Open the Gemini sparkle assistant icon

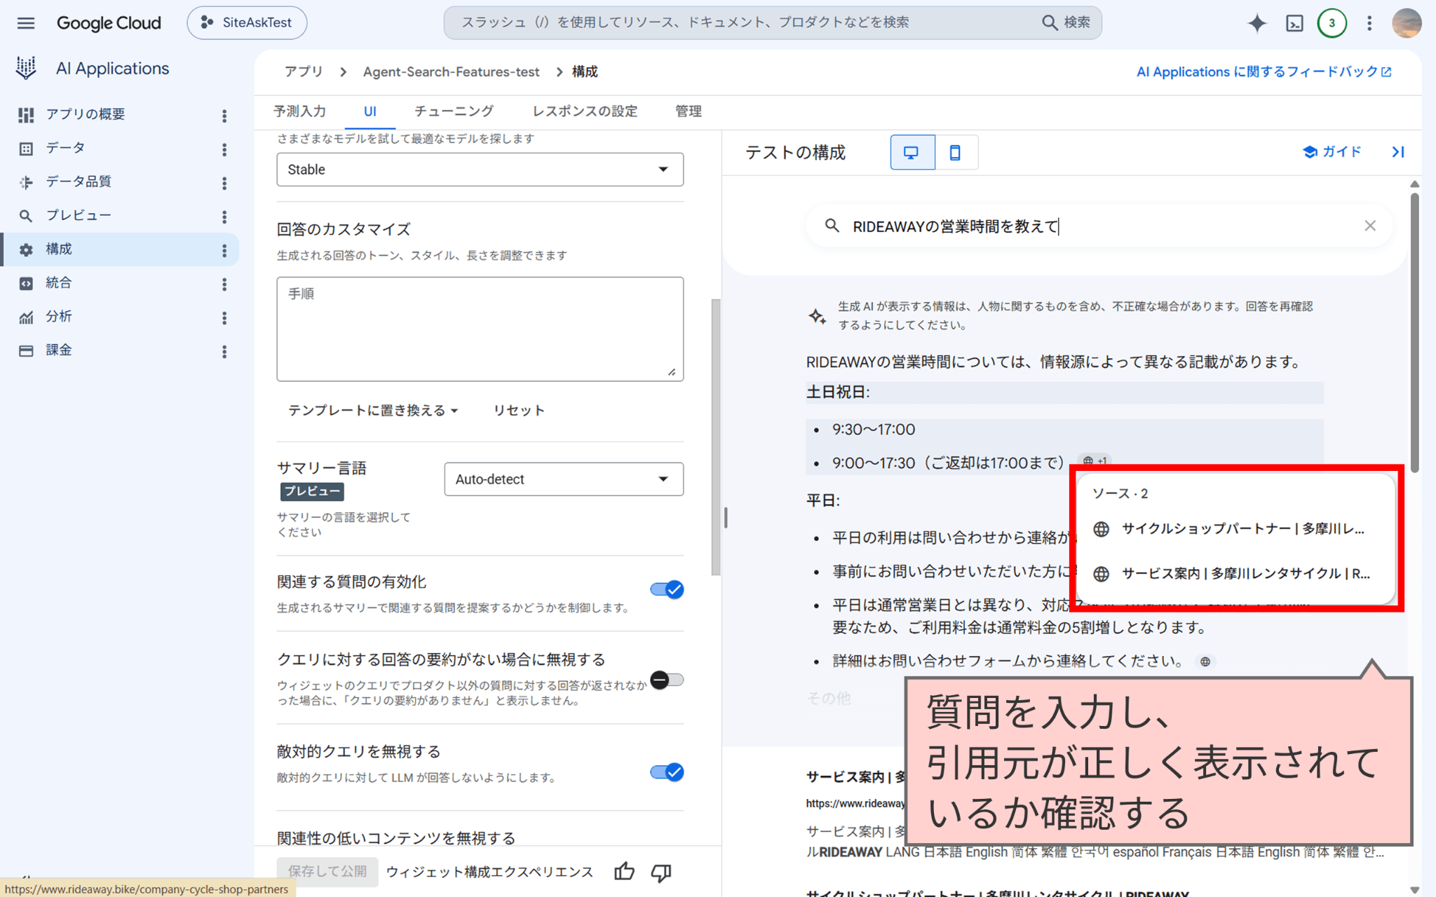pyautogui.click(x=1256, y=23)
